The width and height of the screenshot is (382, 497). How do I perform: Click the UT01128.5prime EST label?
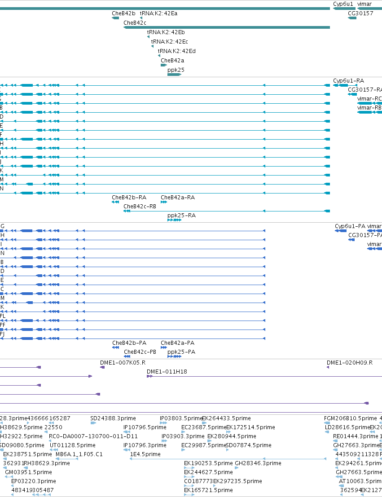[x=73, y=445]
